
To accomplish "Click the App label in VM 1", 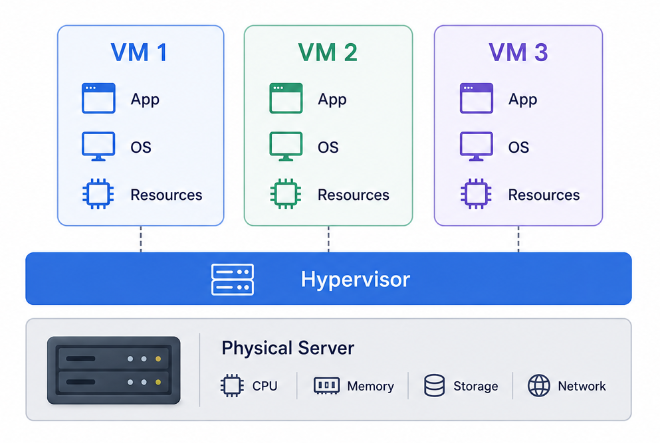I will pos(145,100).
